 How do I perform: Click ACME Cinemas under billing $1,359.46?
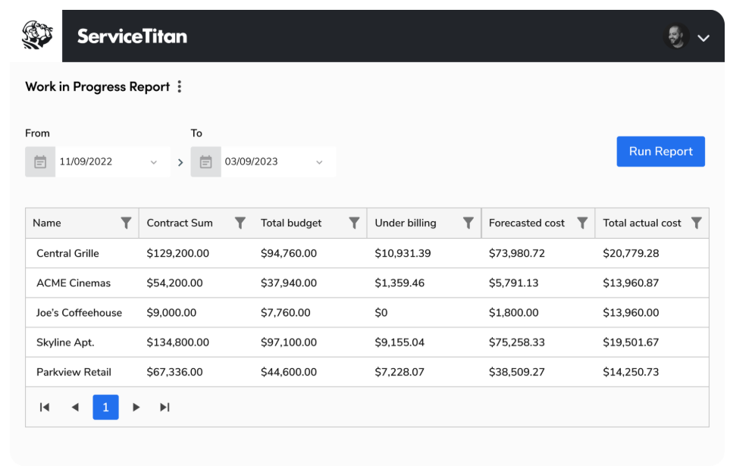tap(399, 283)
